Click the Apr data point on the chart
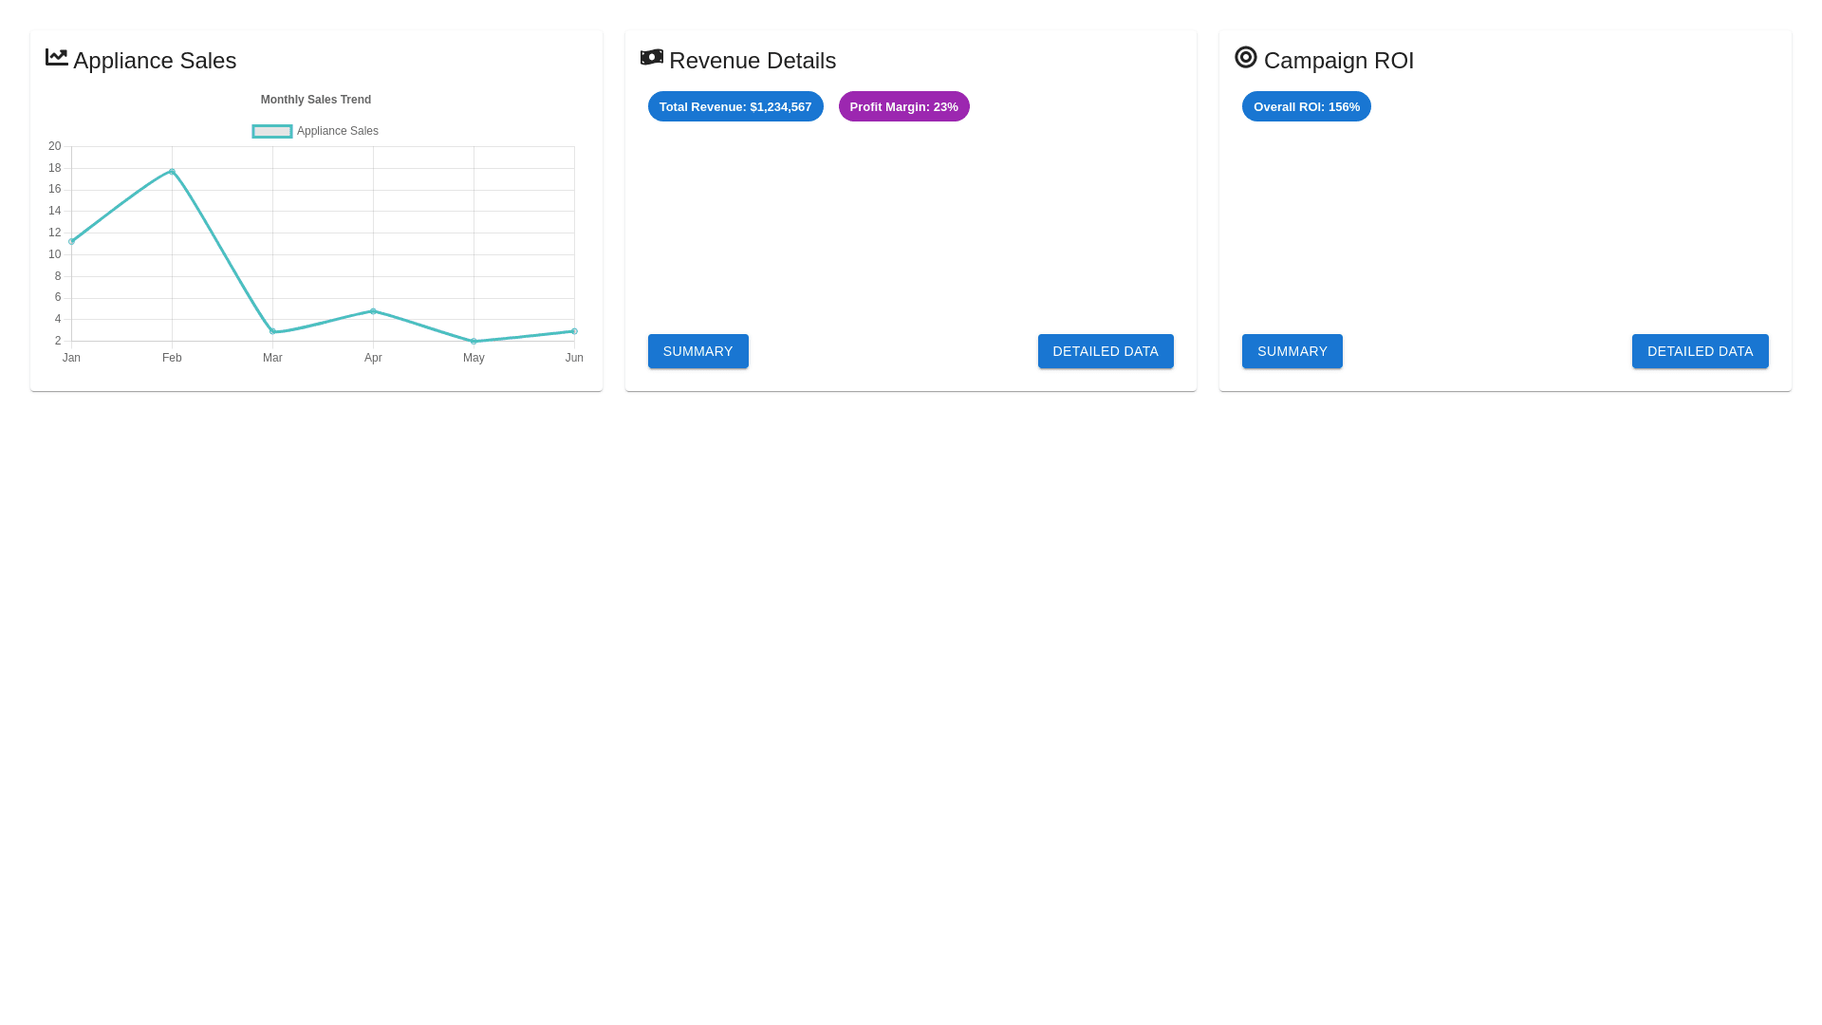This screenshot has height=1025, width=1822. (373, 311)
